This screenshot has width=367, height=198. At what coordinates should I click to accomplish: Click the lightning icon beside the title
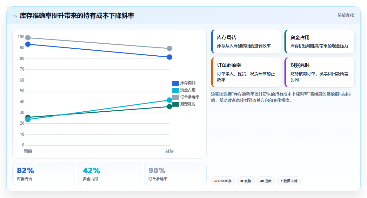15,16
